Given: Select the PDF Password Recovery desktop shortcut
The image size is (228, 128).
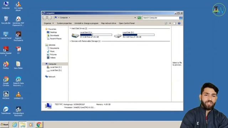Looking at the screenshot, I should click(x=18, y=21).
